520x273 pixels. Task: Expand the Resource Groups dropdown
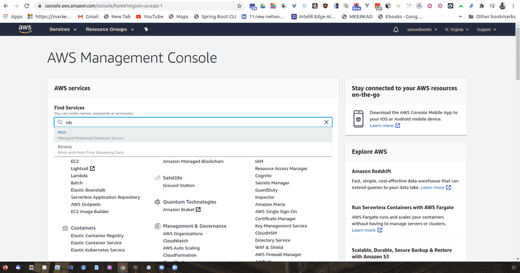click(109, 29)
